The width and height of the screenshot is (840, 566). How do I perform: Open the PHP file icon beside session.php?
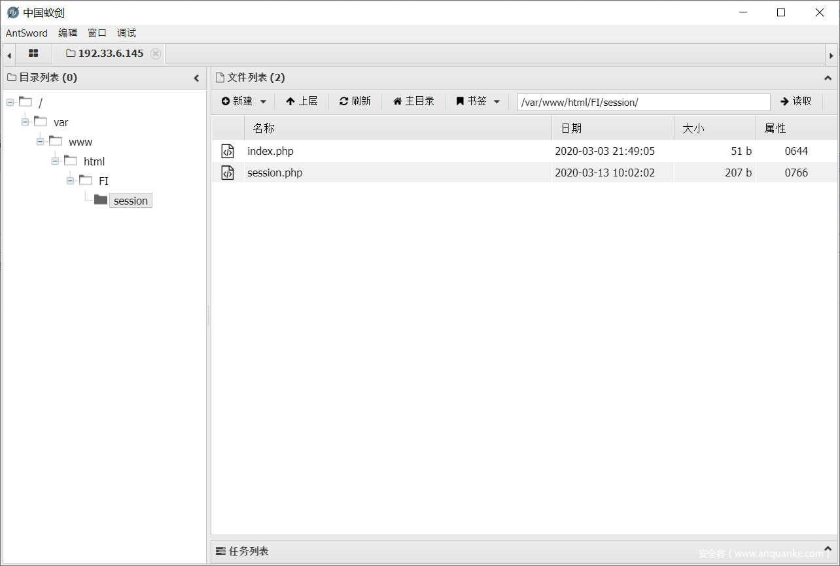(x=228, y=173)
